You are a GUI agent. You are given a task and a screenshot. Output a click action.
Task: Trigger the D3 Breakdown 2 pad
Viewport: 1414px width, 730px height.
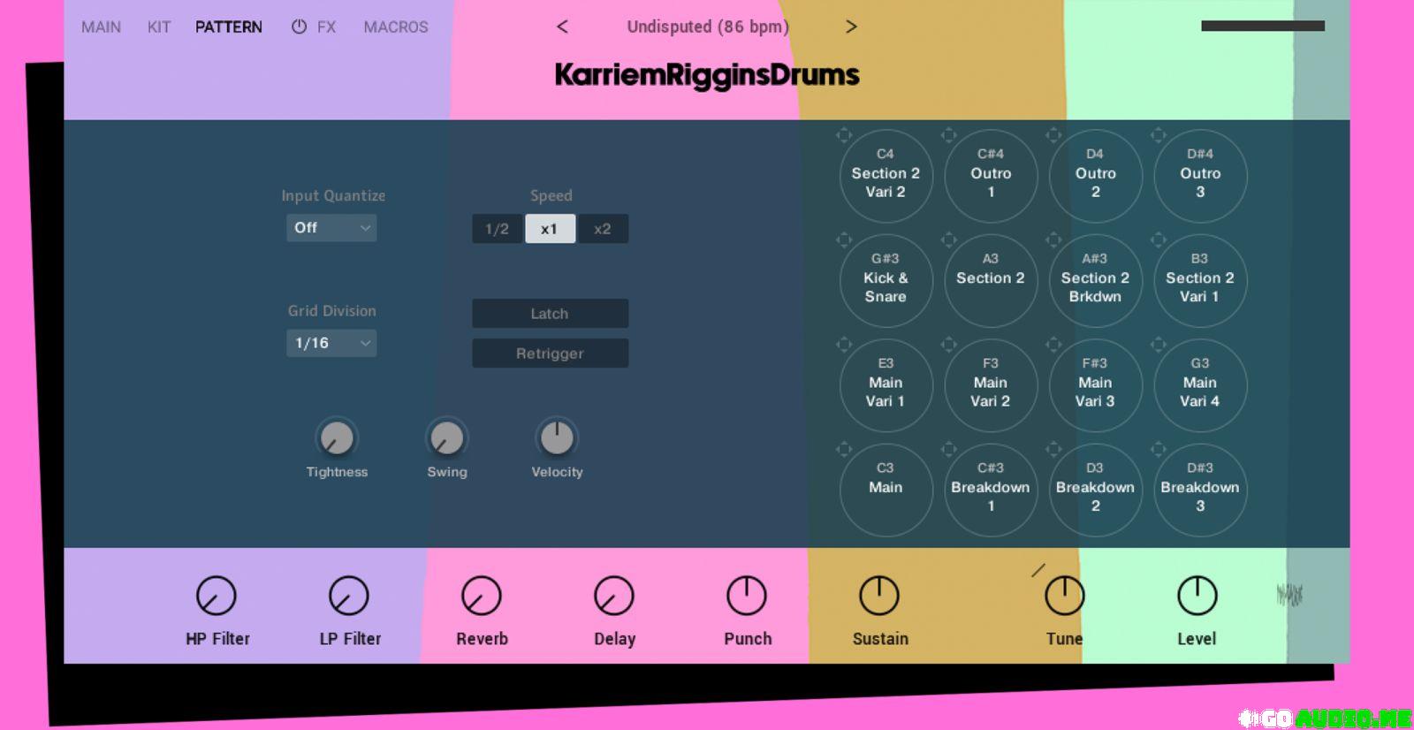pyautogui.click(x=1095, y=490)
